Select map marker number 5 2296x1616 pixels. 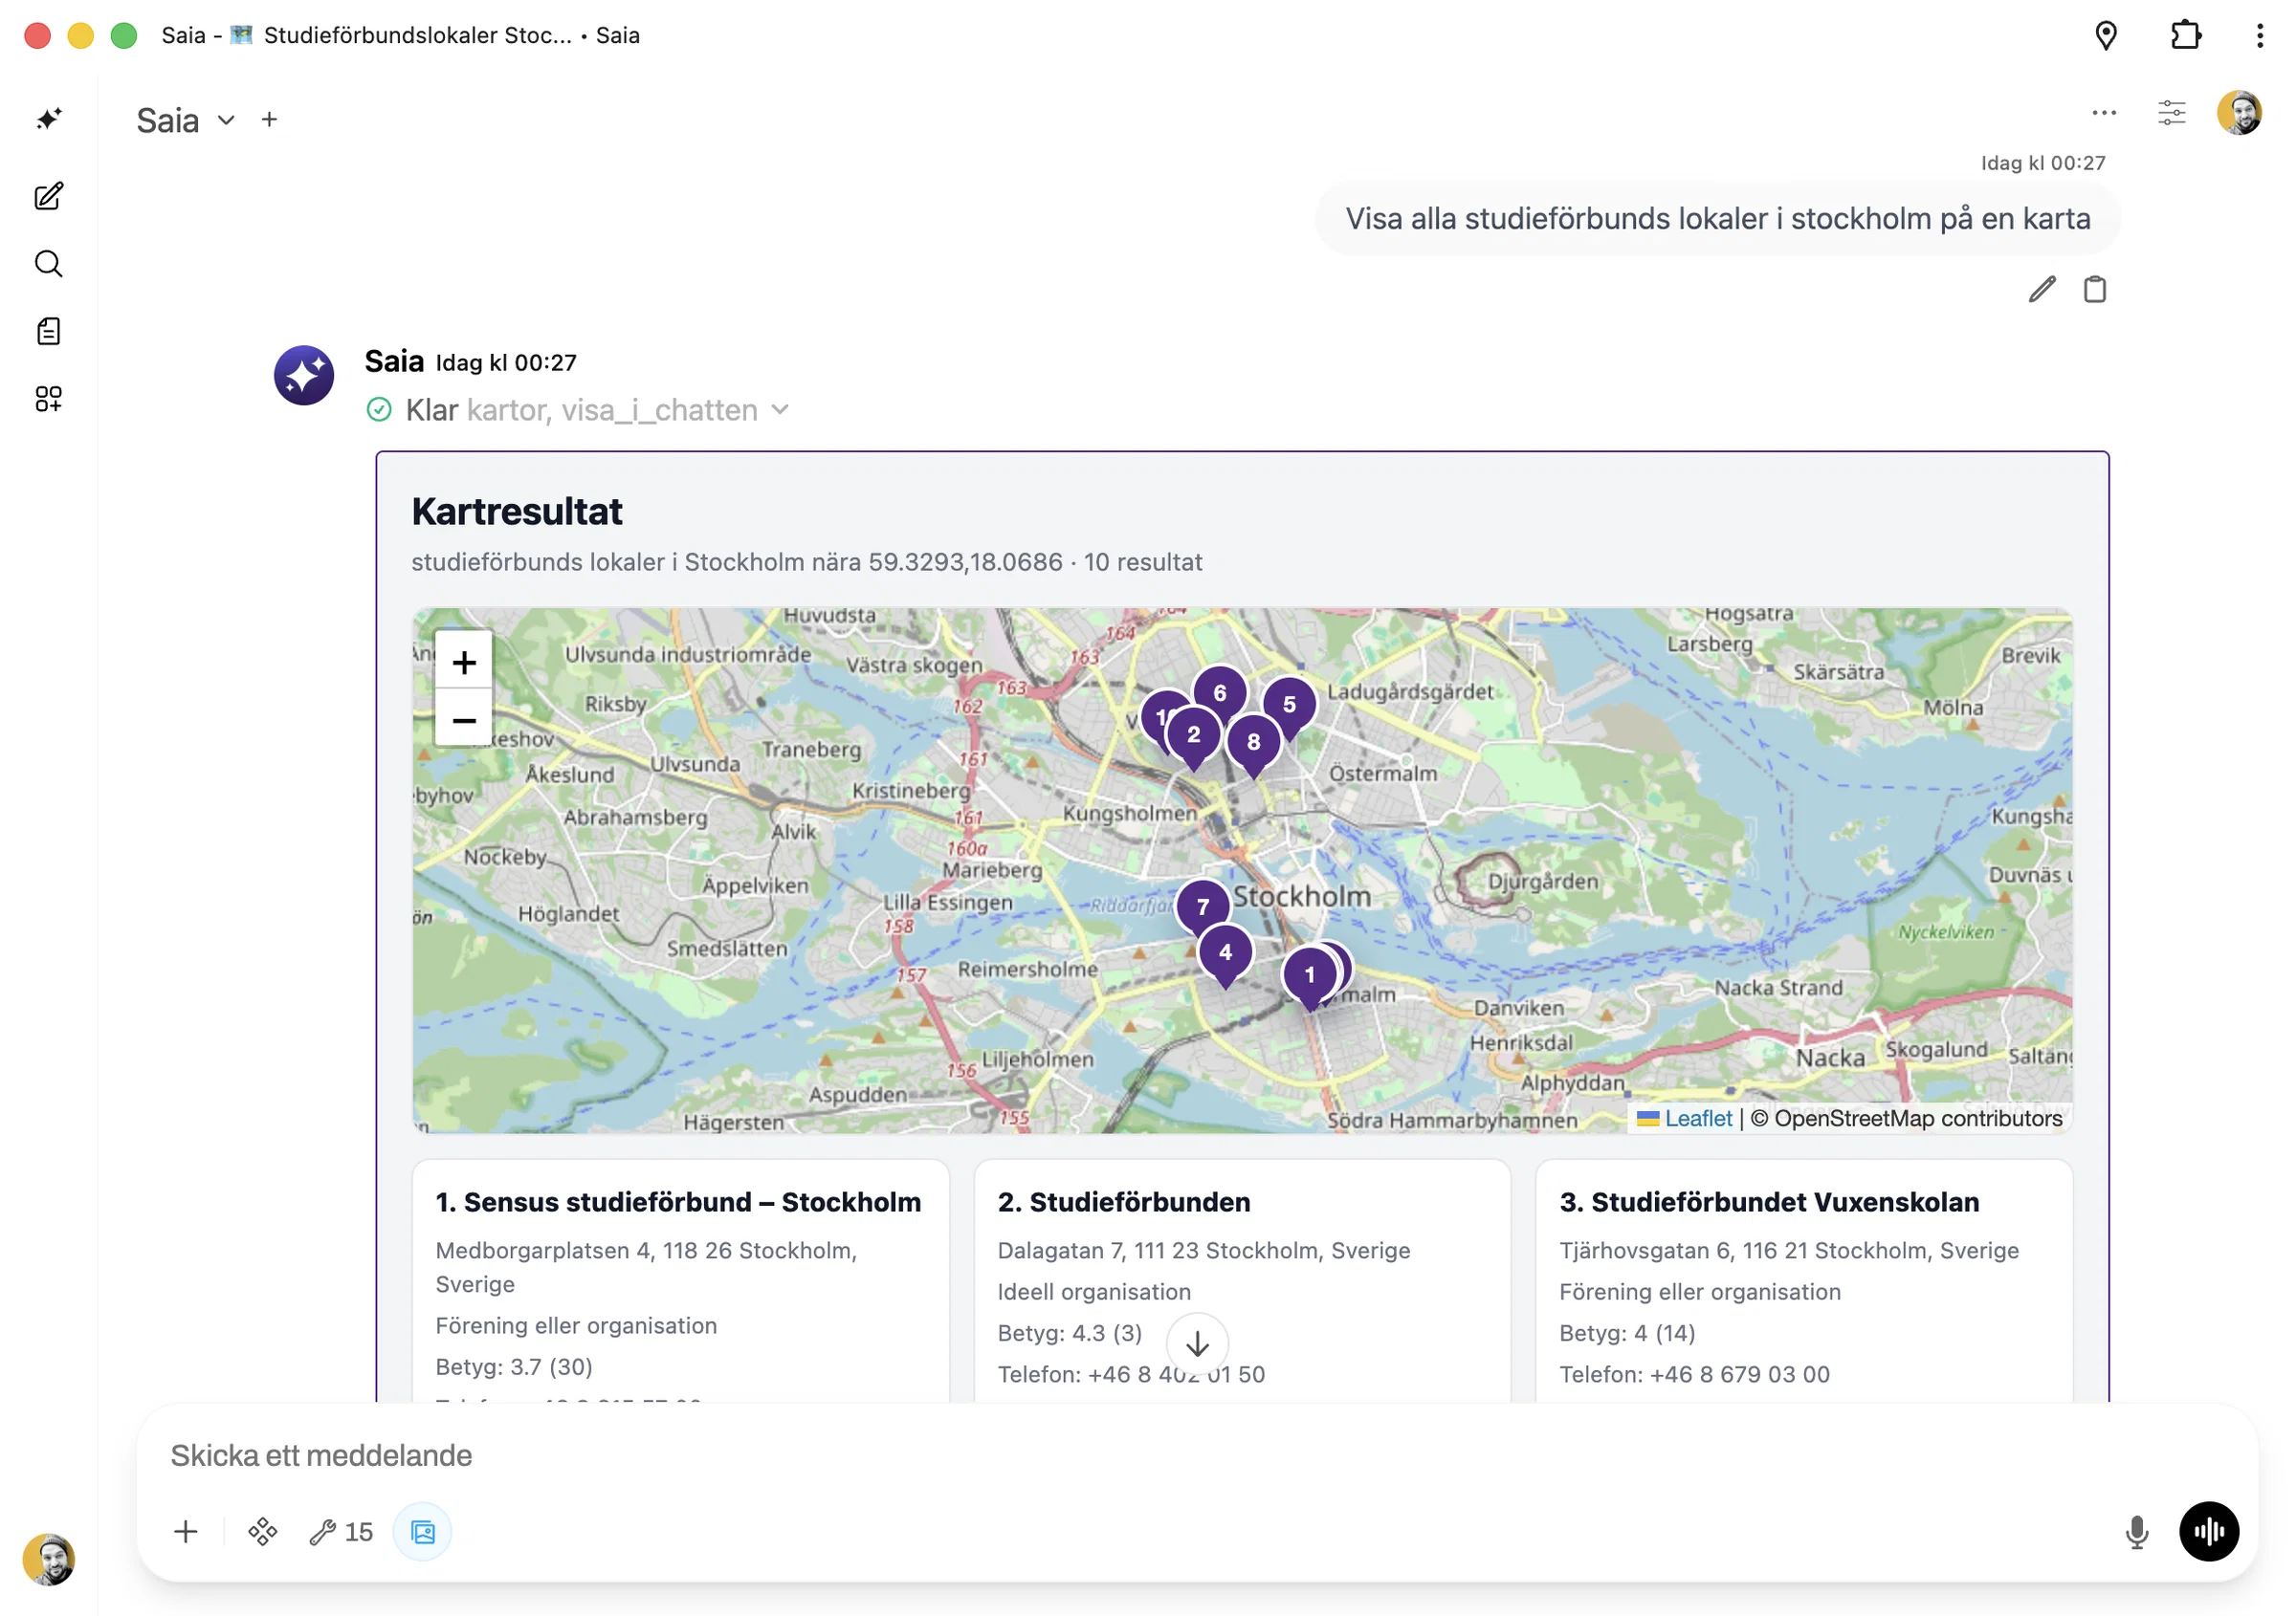[x=1289, y=708]
